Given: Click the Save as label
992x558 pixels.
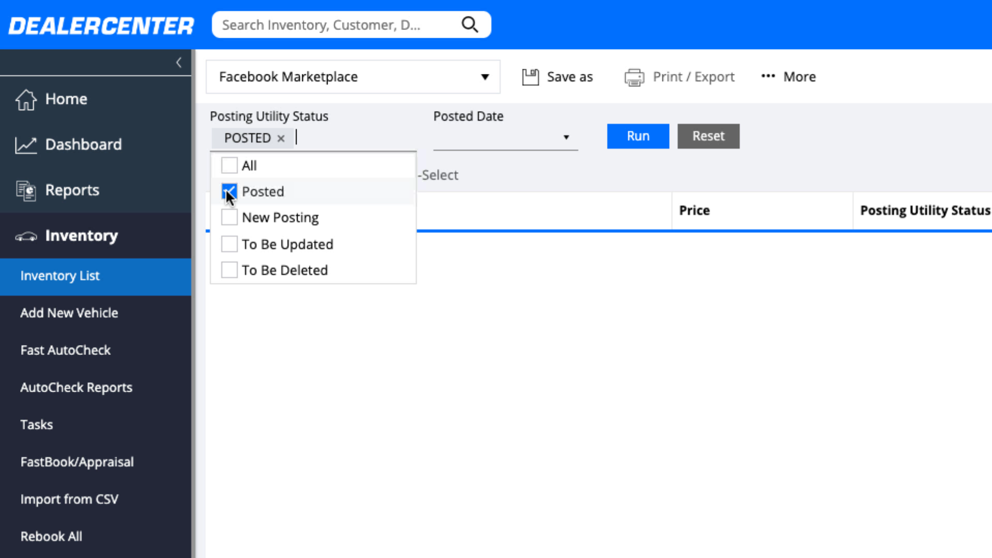Looking at the screenshot, I should click(570, 77).
